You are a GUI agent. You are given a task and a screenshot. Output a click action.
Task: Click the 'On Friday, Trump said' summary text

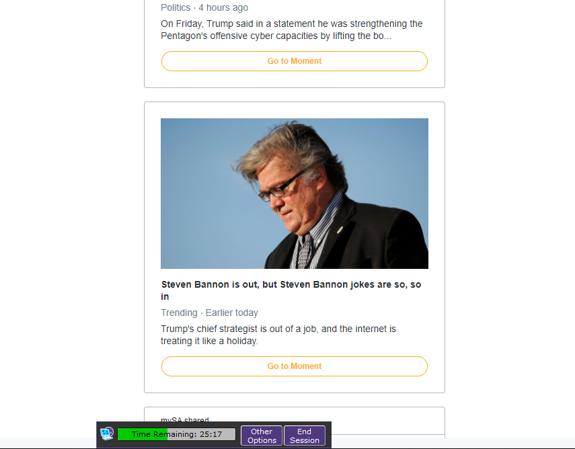(x=292, y=30)
